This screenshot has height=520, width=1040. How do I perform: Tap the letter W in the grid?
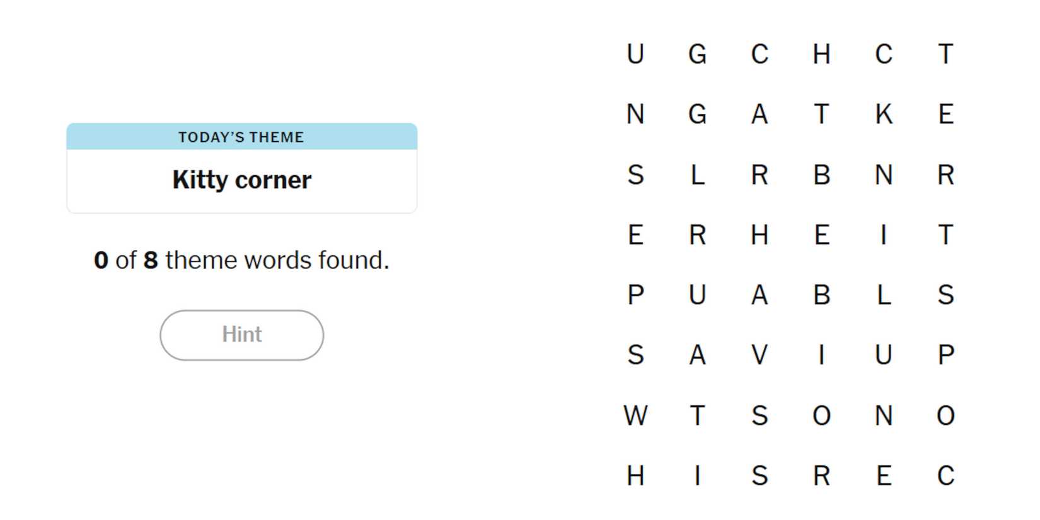coord(635,415)
